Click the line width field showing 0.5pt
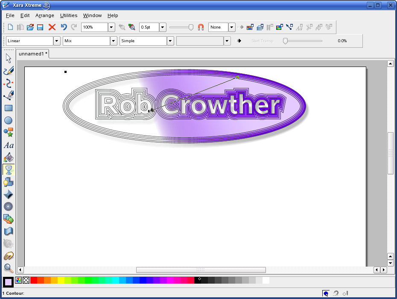 (x=149, y=27)
